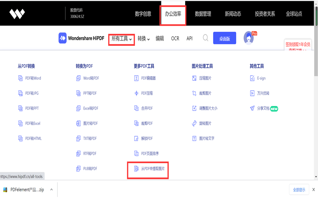Click the 旋转图片 rotate image icon
The height and width of the screenshot is (198, 318).
[194, 124]
